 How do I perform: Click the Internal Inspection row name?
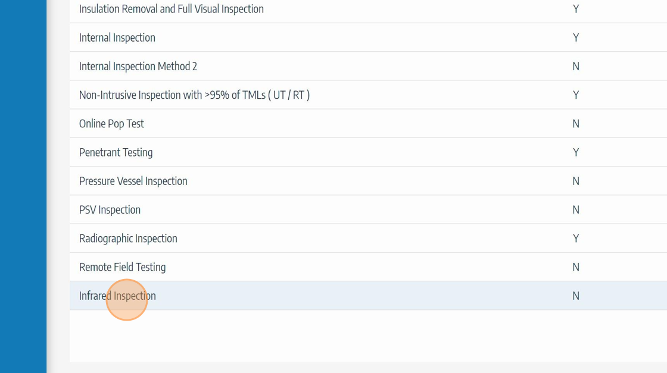117,37
